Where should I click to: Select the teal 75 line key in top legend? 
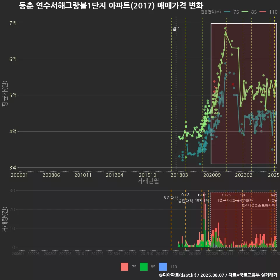click(227, 12)
